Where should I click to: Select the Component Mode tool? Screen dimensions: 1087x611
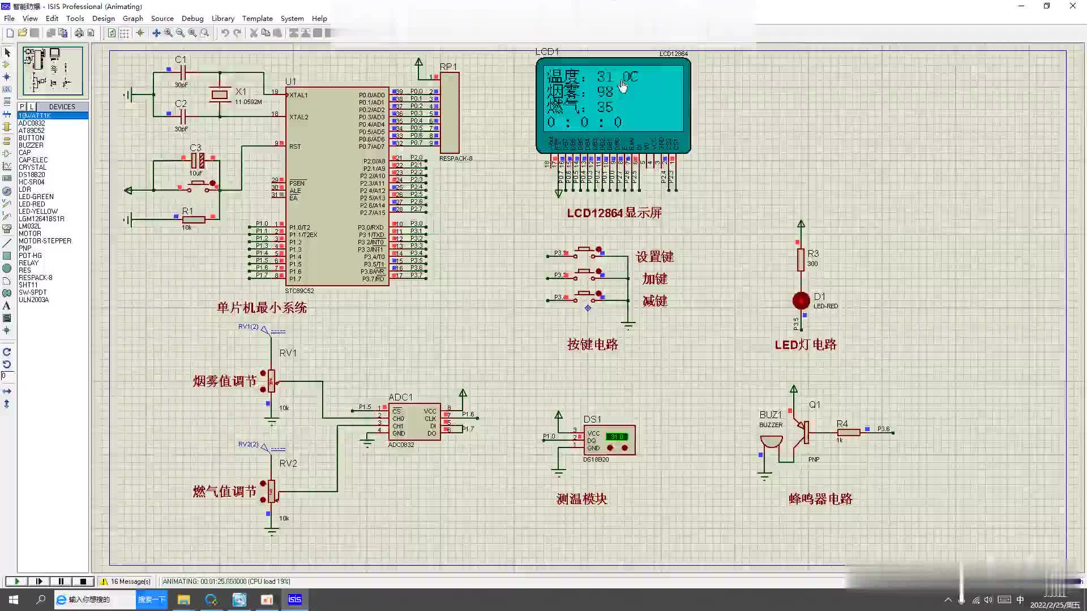[x=7, y=64]
